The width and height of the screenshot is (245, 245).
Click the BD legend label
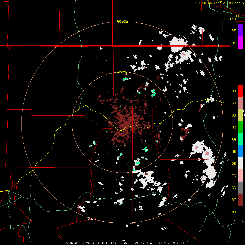point(234,115)
